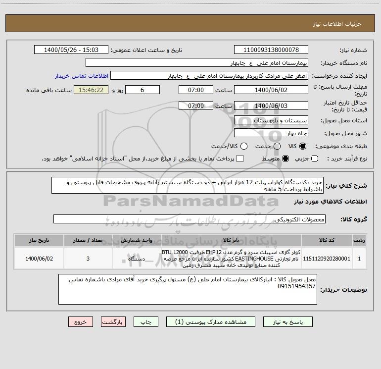The width and height of the screenshot is (381, 369).
Task: Click the price validity date 1400/06/03 field
Action: click(271, 105)
